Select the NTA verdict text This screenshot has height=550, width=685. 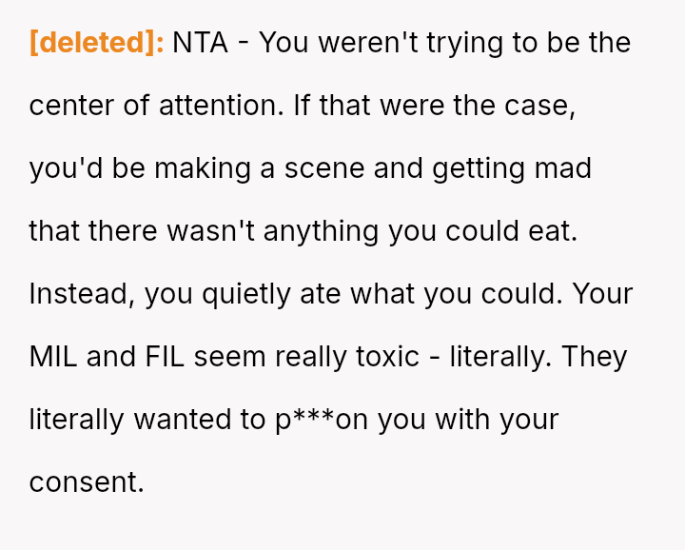pyautogui.click(x=200, y=43)
